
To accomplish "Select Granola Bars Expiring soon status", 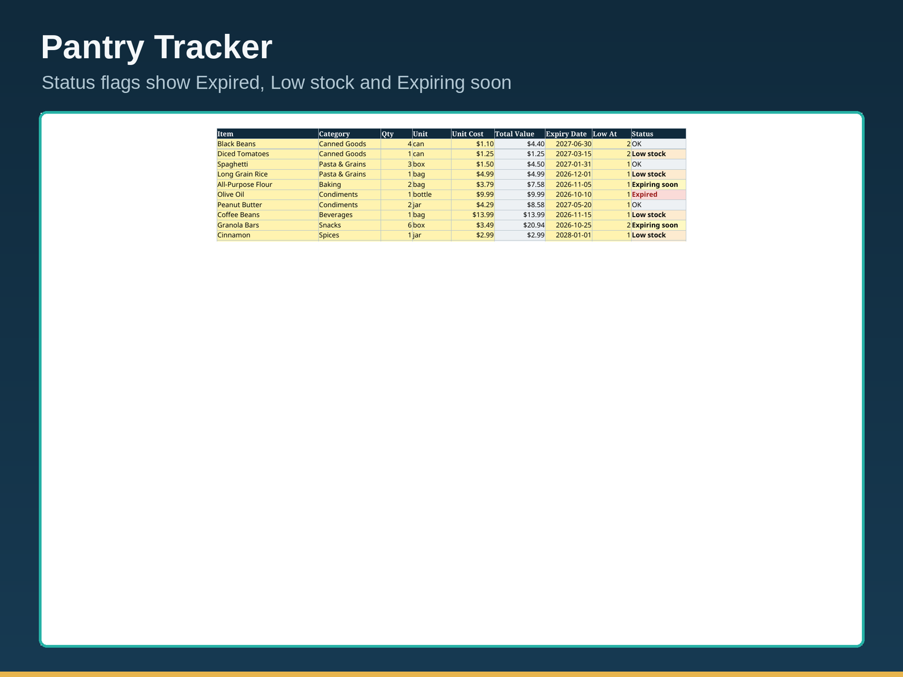I will click(658, 225).
